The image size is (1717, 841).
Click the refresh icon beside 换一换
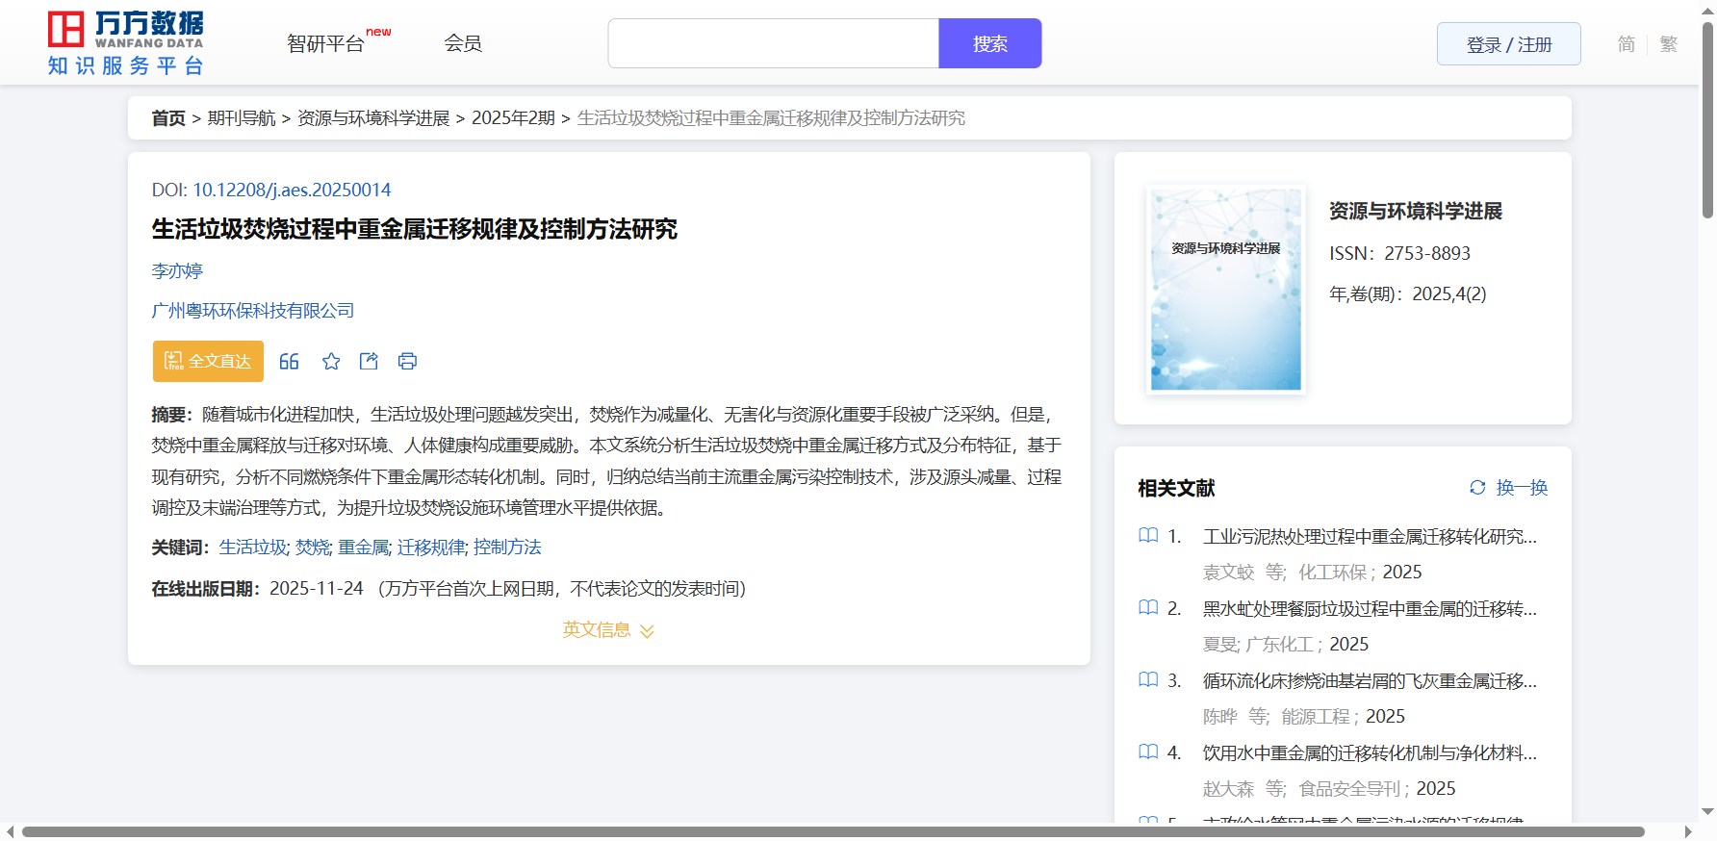click(1477, 488)
